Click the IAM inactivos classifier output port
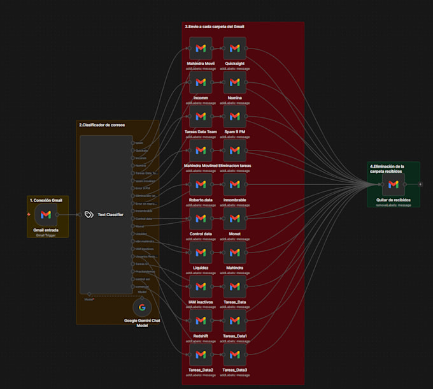The width and height of the screenshot is (433, 389). [x=133, y=249]
